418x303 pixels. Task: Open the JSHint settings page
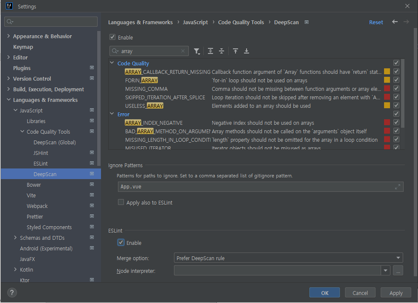pos(41,153)
